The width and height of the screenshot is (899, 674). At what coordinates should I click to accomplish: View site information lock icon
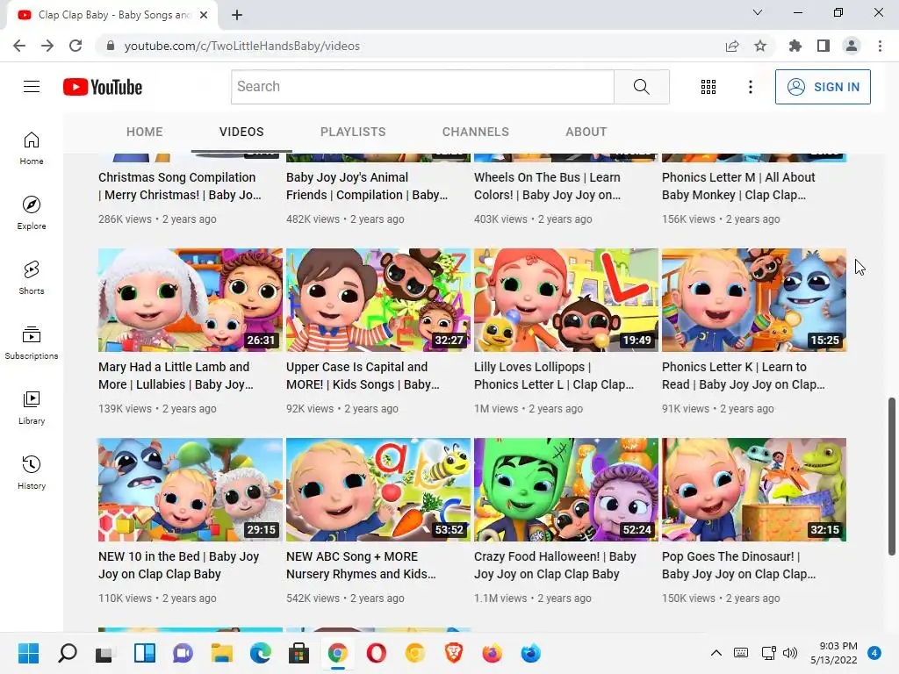111,46
